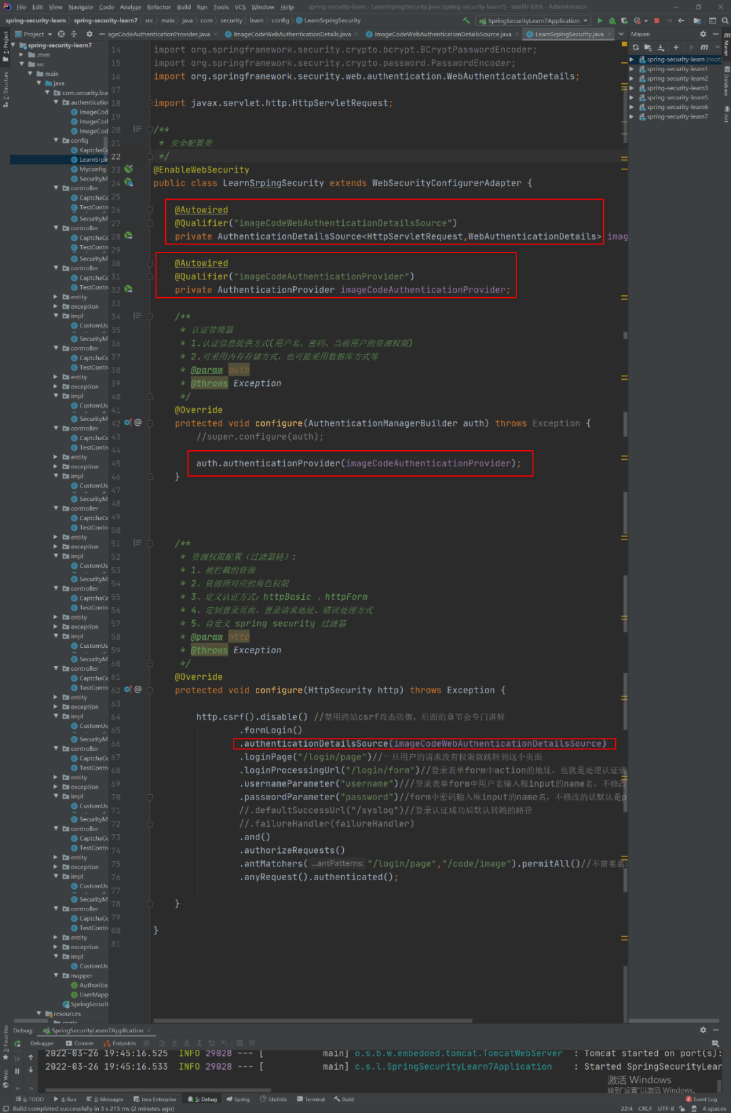Switch to ImageCodeWebAuthenticationDetails.java tab

[x=292, y=34]
